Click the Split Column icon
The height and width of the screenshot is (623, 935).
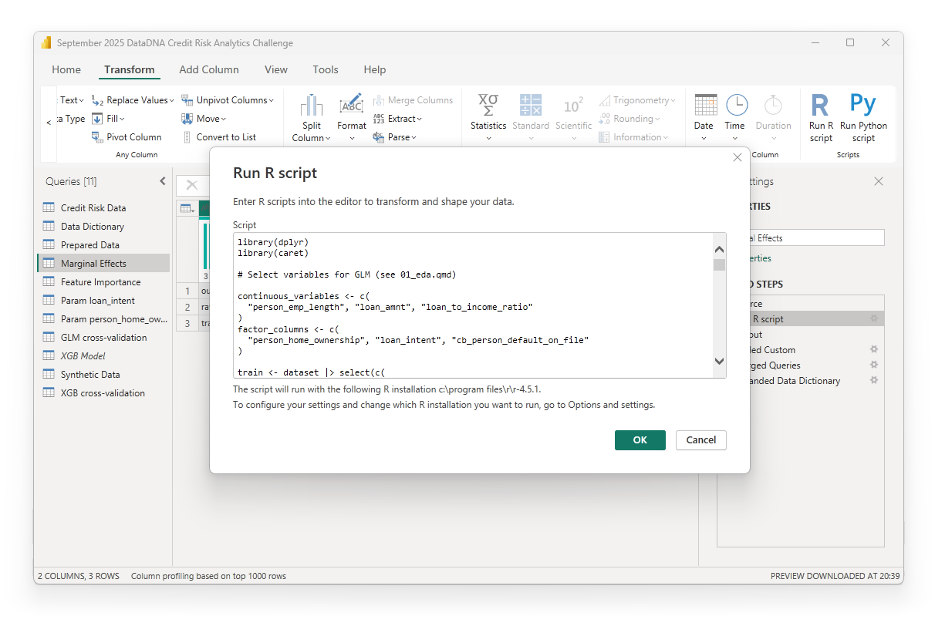312,106
